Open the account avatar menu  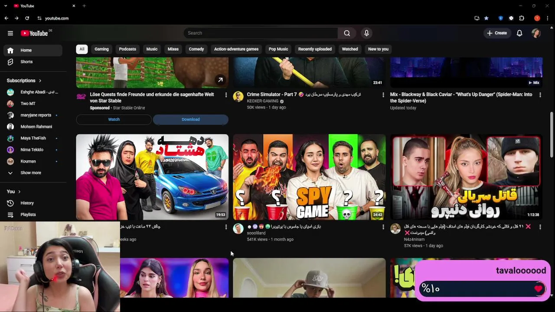point(536,33)
